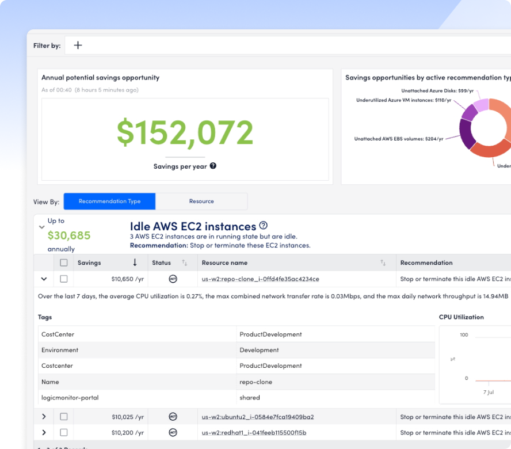Click the Underutilized Azure VM instances: $110/yr label
The image size is (511, 449).
click(x=404, y=100)
